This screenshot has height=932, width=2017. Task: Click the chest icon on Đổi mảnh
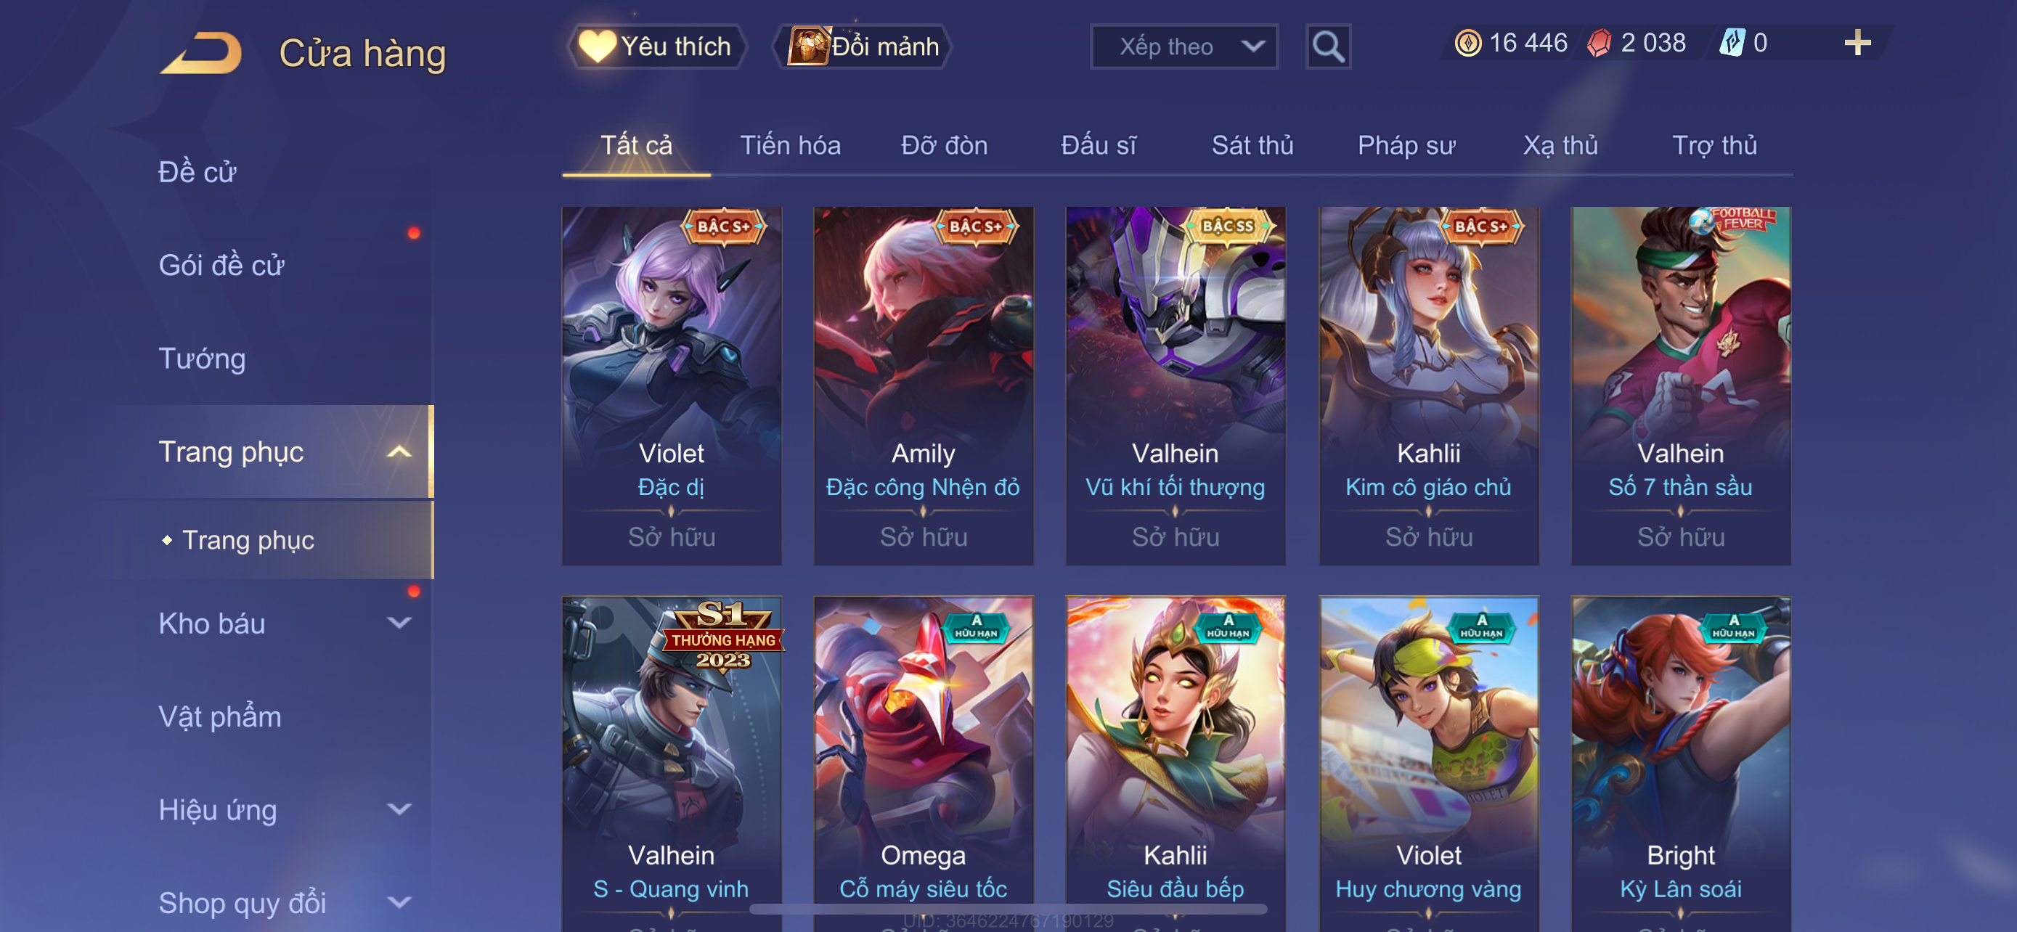click(808, 46)
